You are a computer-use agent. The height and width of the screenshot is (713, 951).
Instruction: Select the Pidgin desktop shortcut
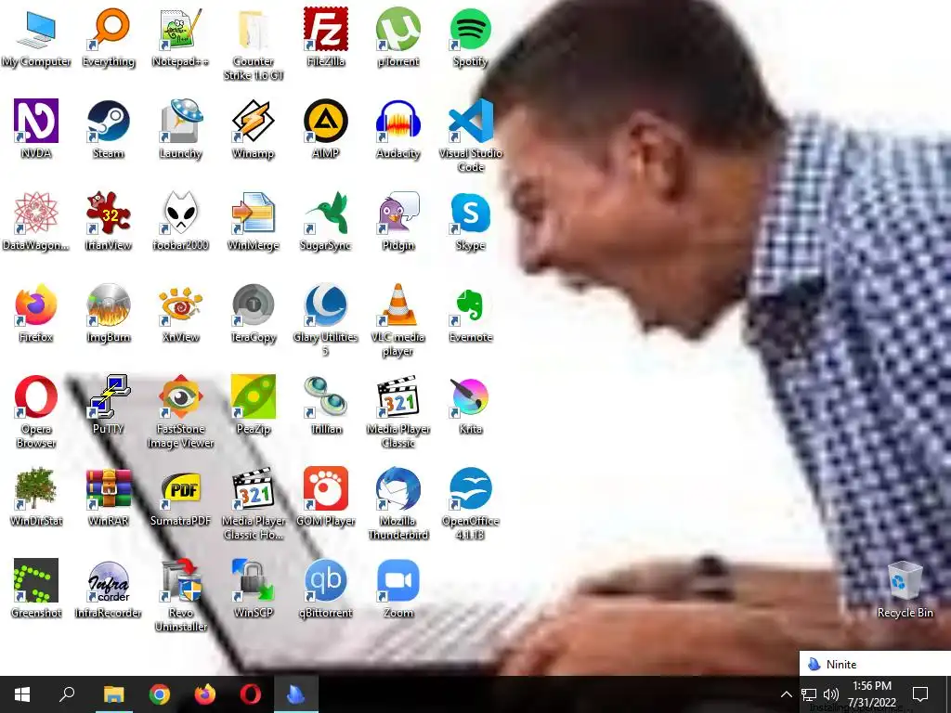(x=397, y=221)
